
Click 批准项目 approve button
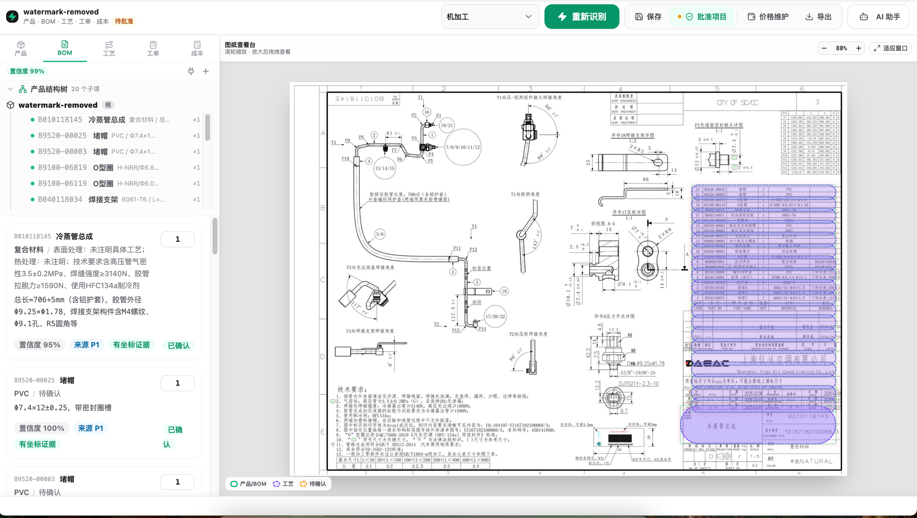click(702, 17)
